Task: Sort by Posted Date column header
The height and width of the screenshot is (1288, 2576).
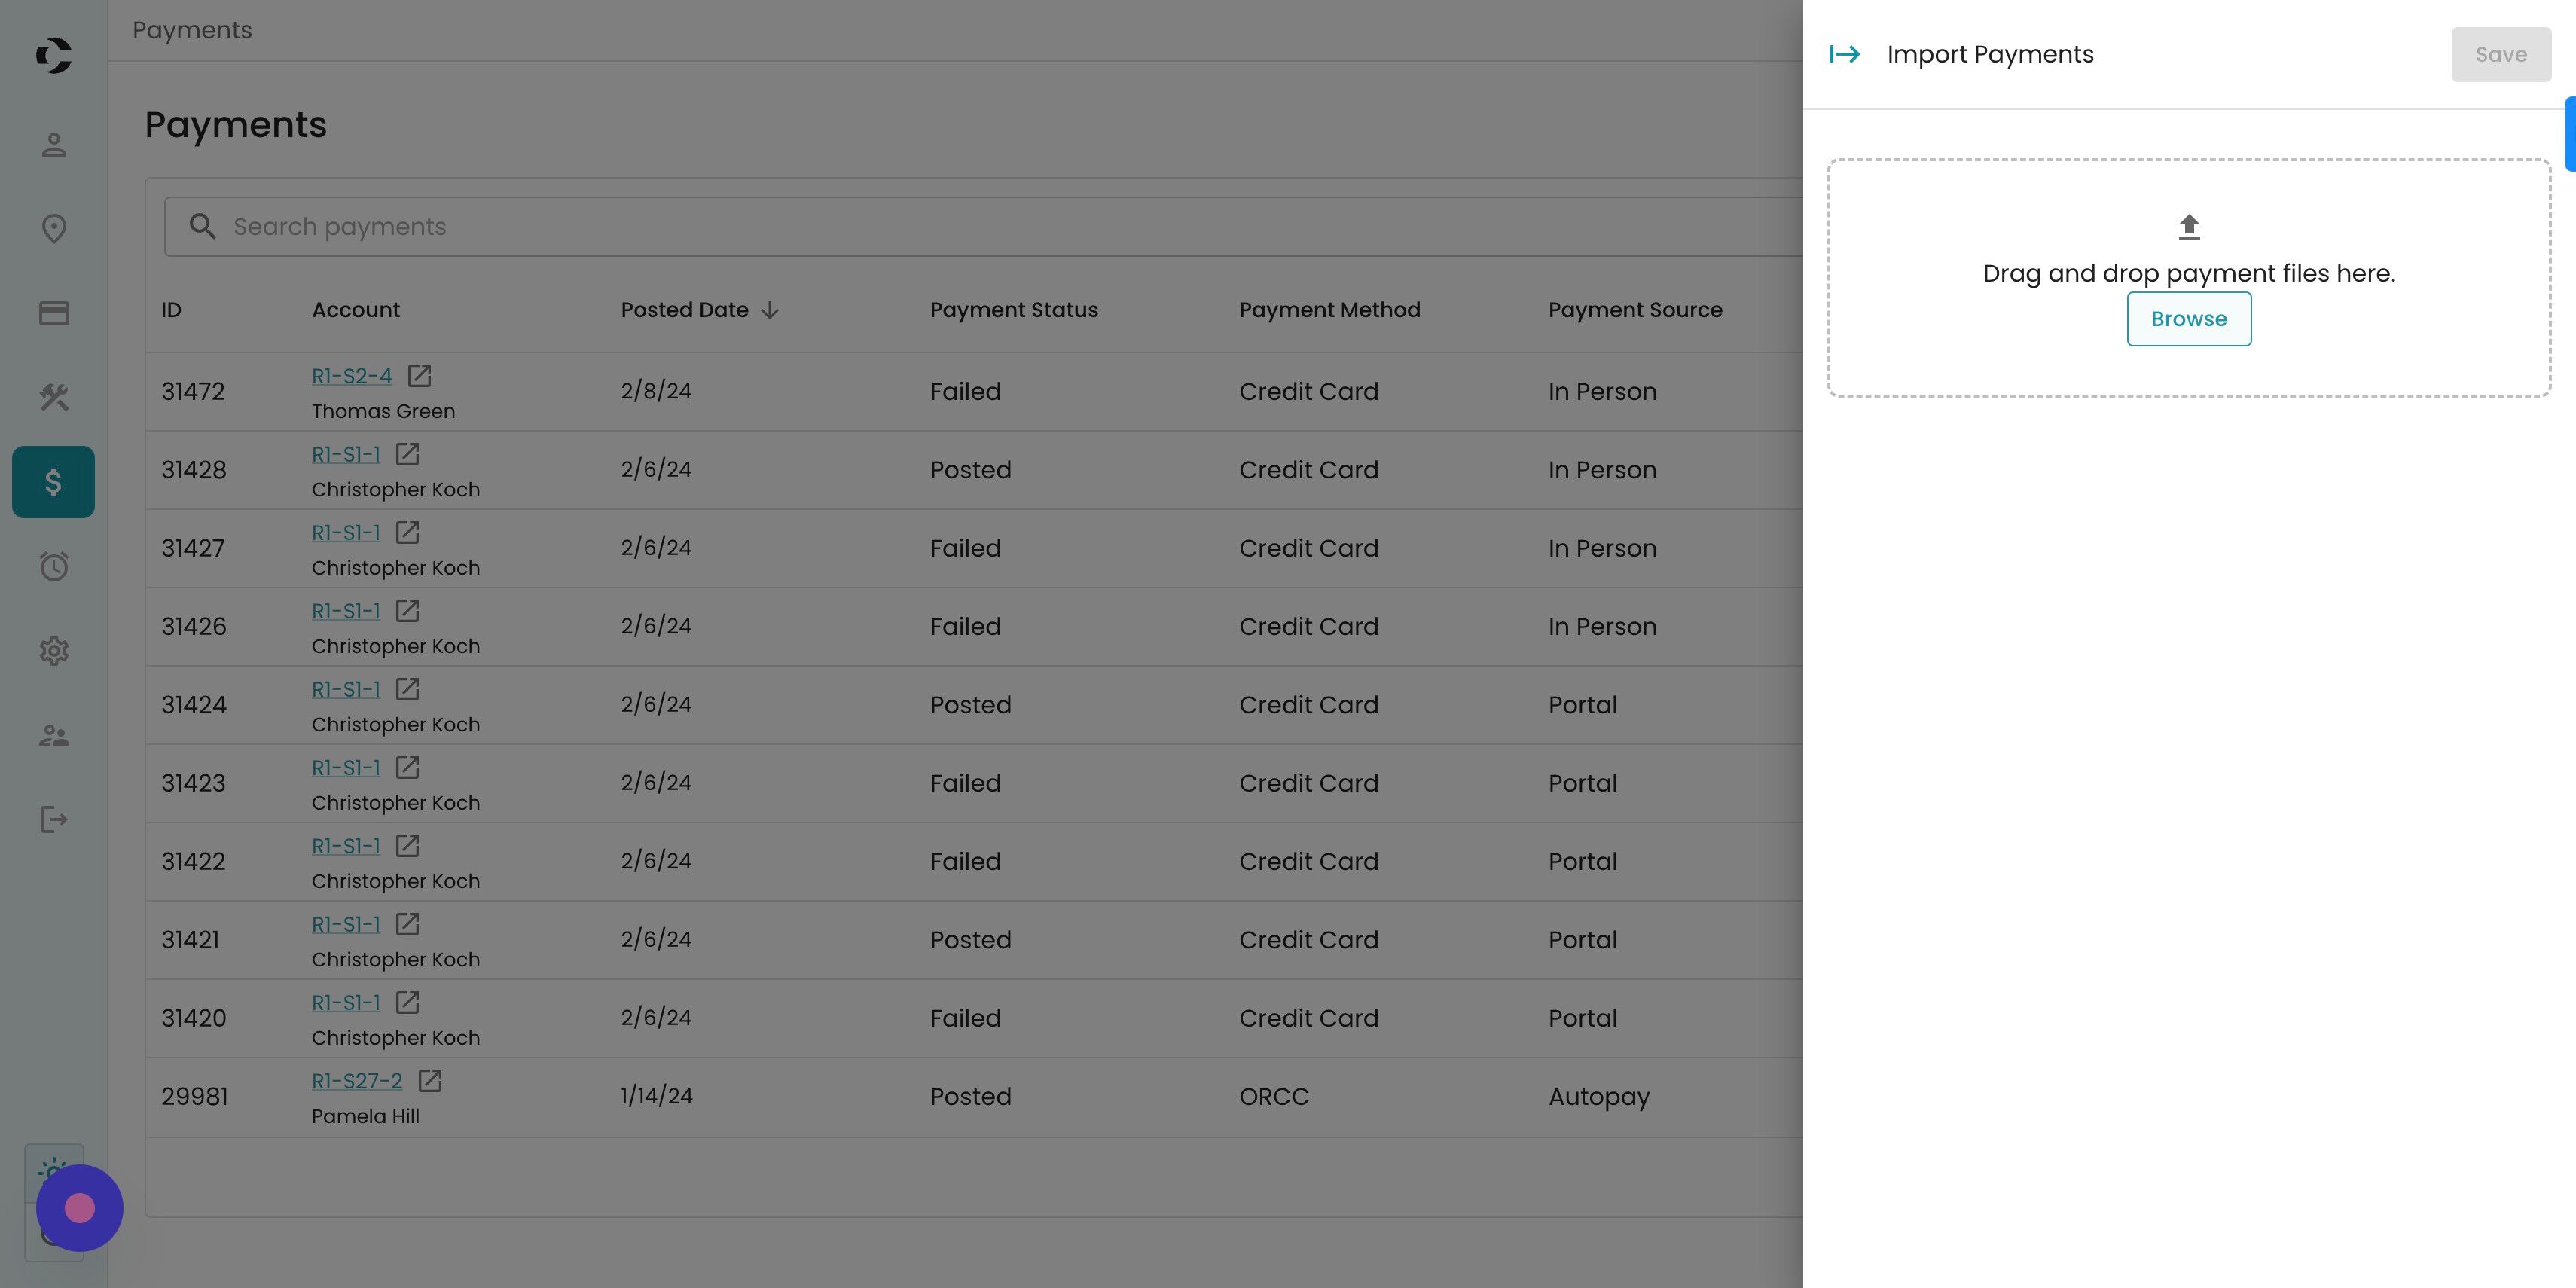Action: tap(685, 310)
